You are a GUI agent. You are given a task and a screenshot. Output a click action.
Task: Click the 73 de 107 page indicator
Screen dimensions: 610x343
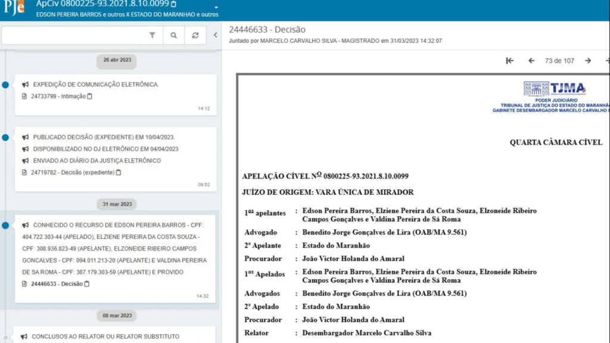(559, 61)
